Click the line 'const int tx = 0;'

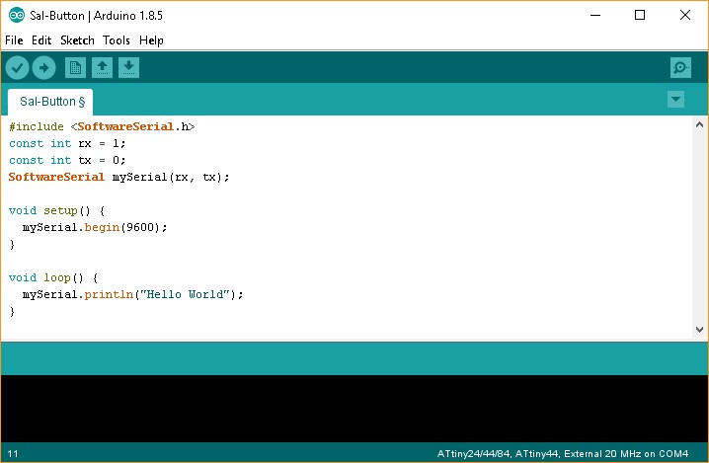[67, 160]
